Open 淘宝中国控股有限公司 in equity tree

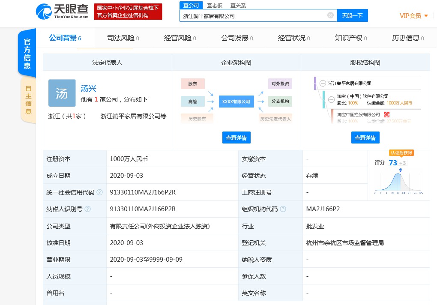359,114
